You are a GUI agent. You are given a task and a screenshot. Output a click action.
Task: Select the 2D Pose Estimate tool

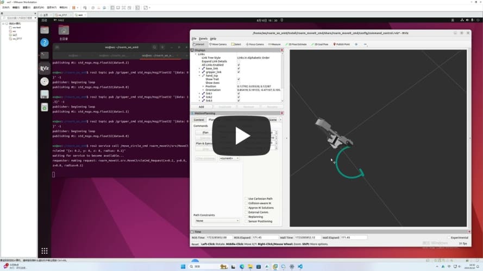coord(296,44)
